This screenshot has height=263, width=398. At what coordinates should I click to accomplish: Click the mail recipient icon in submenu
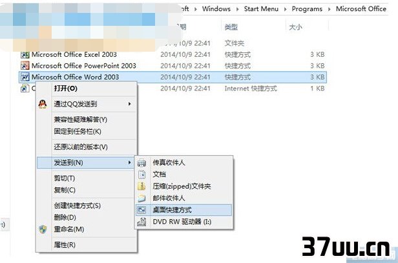pos(141,198)
